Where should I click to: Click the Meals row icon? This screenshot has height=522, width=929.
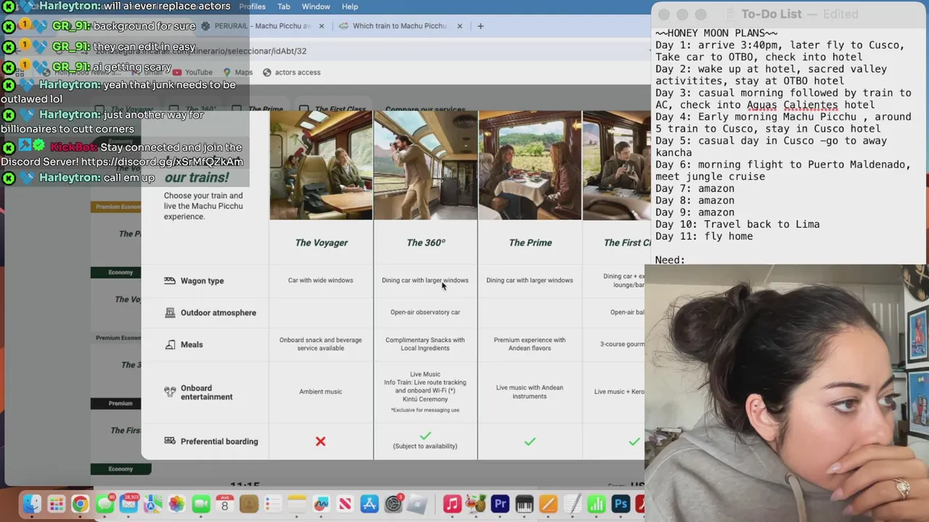click(170, 344)
